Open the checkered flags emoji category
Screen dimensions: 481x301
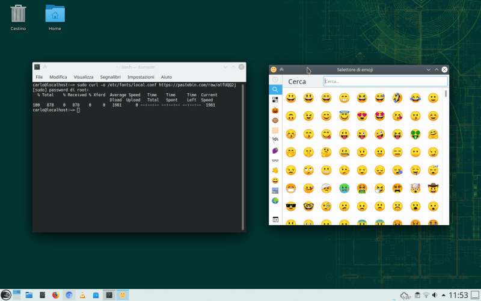[275, 140]
